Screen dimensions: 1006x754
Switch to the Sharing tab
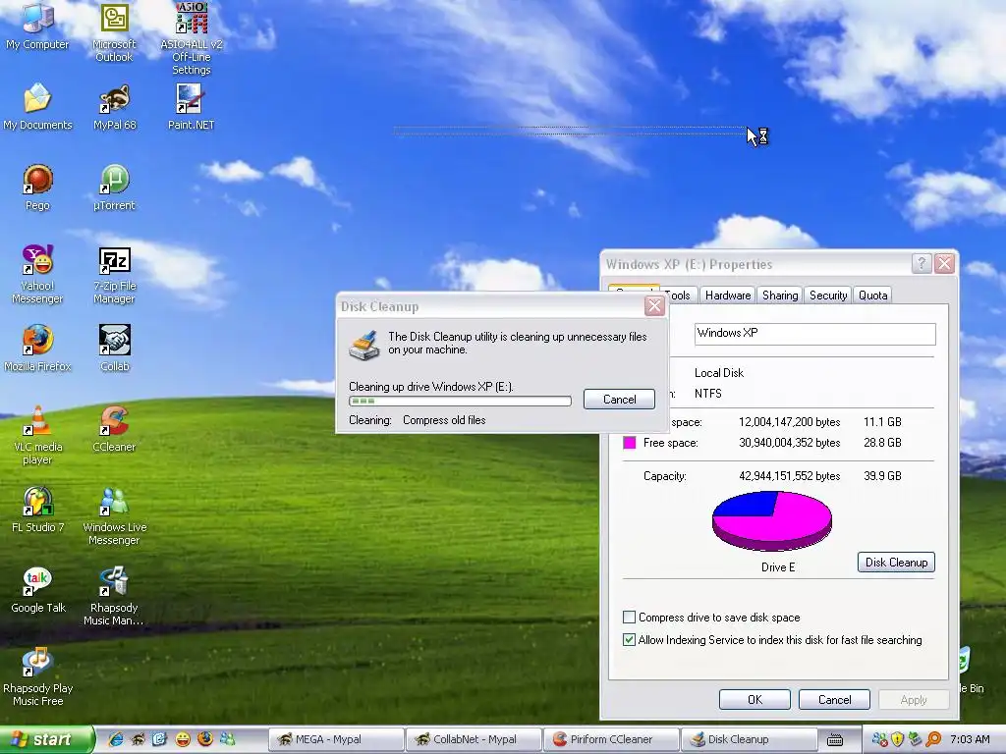pyautogui.click(x=779, y=295)
